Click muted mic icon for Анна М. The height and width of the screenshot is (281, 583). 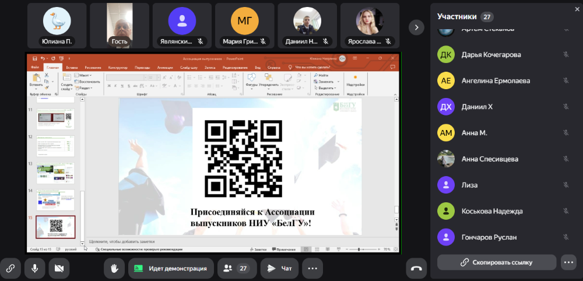(566, 133)
